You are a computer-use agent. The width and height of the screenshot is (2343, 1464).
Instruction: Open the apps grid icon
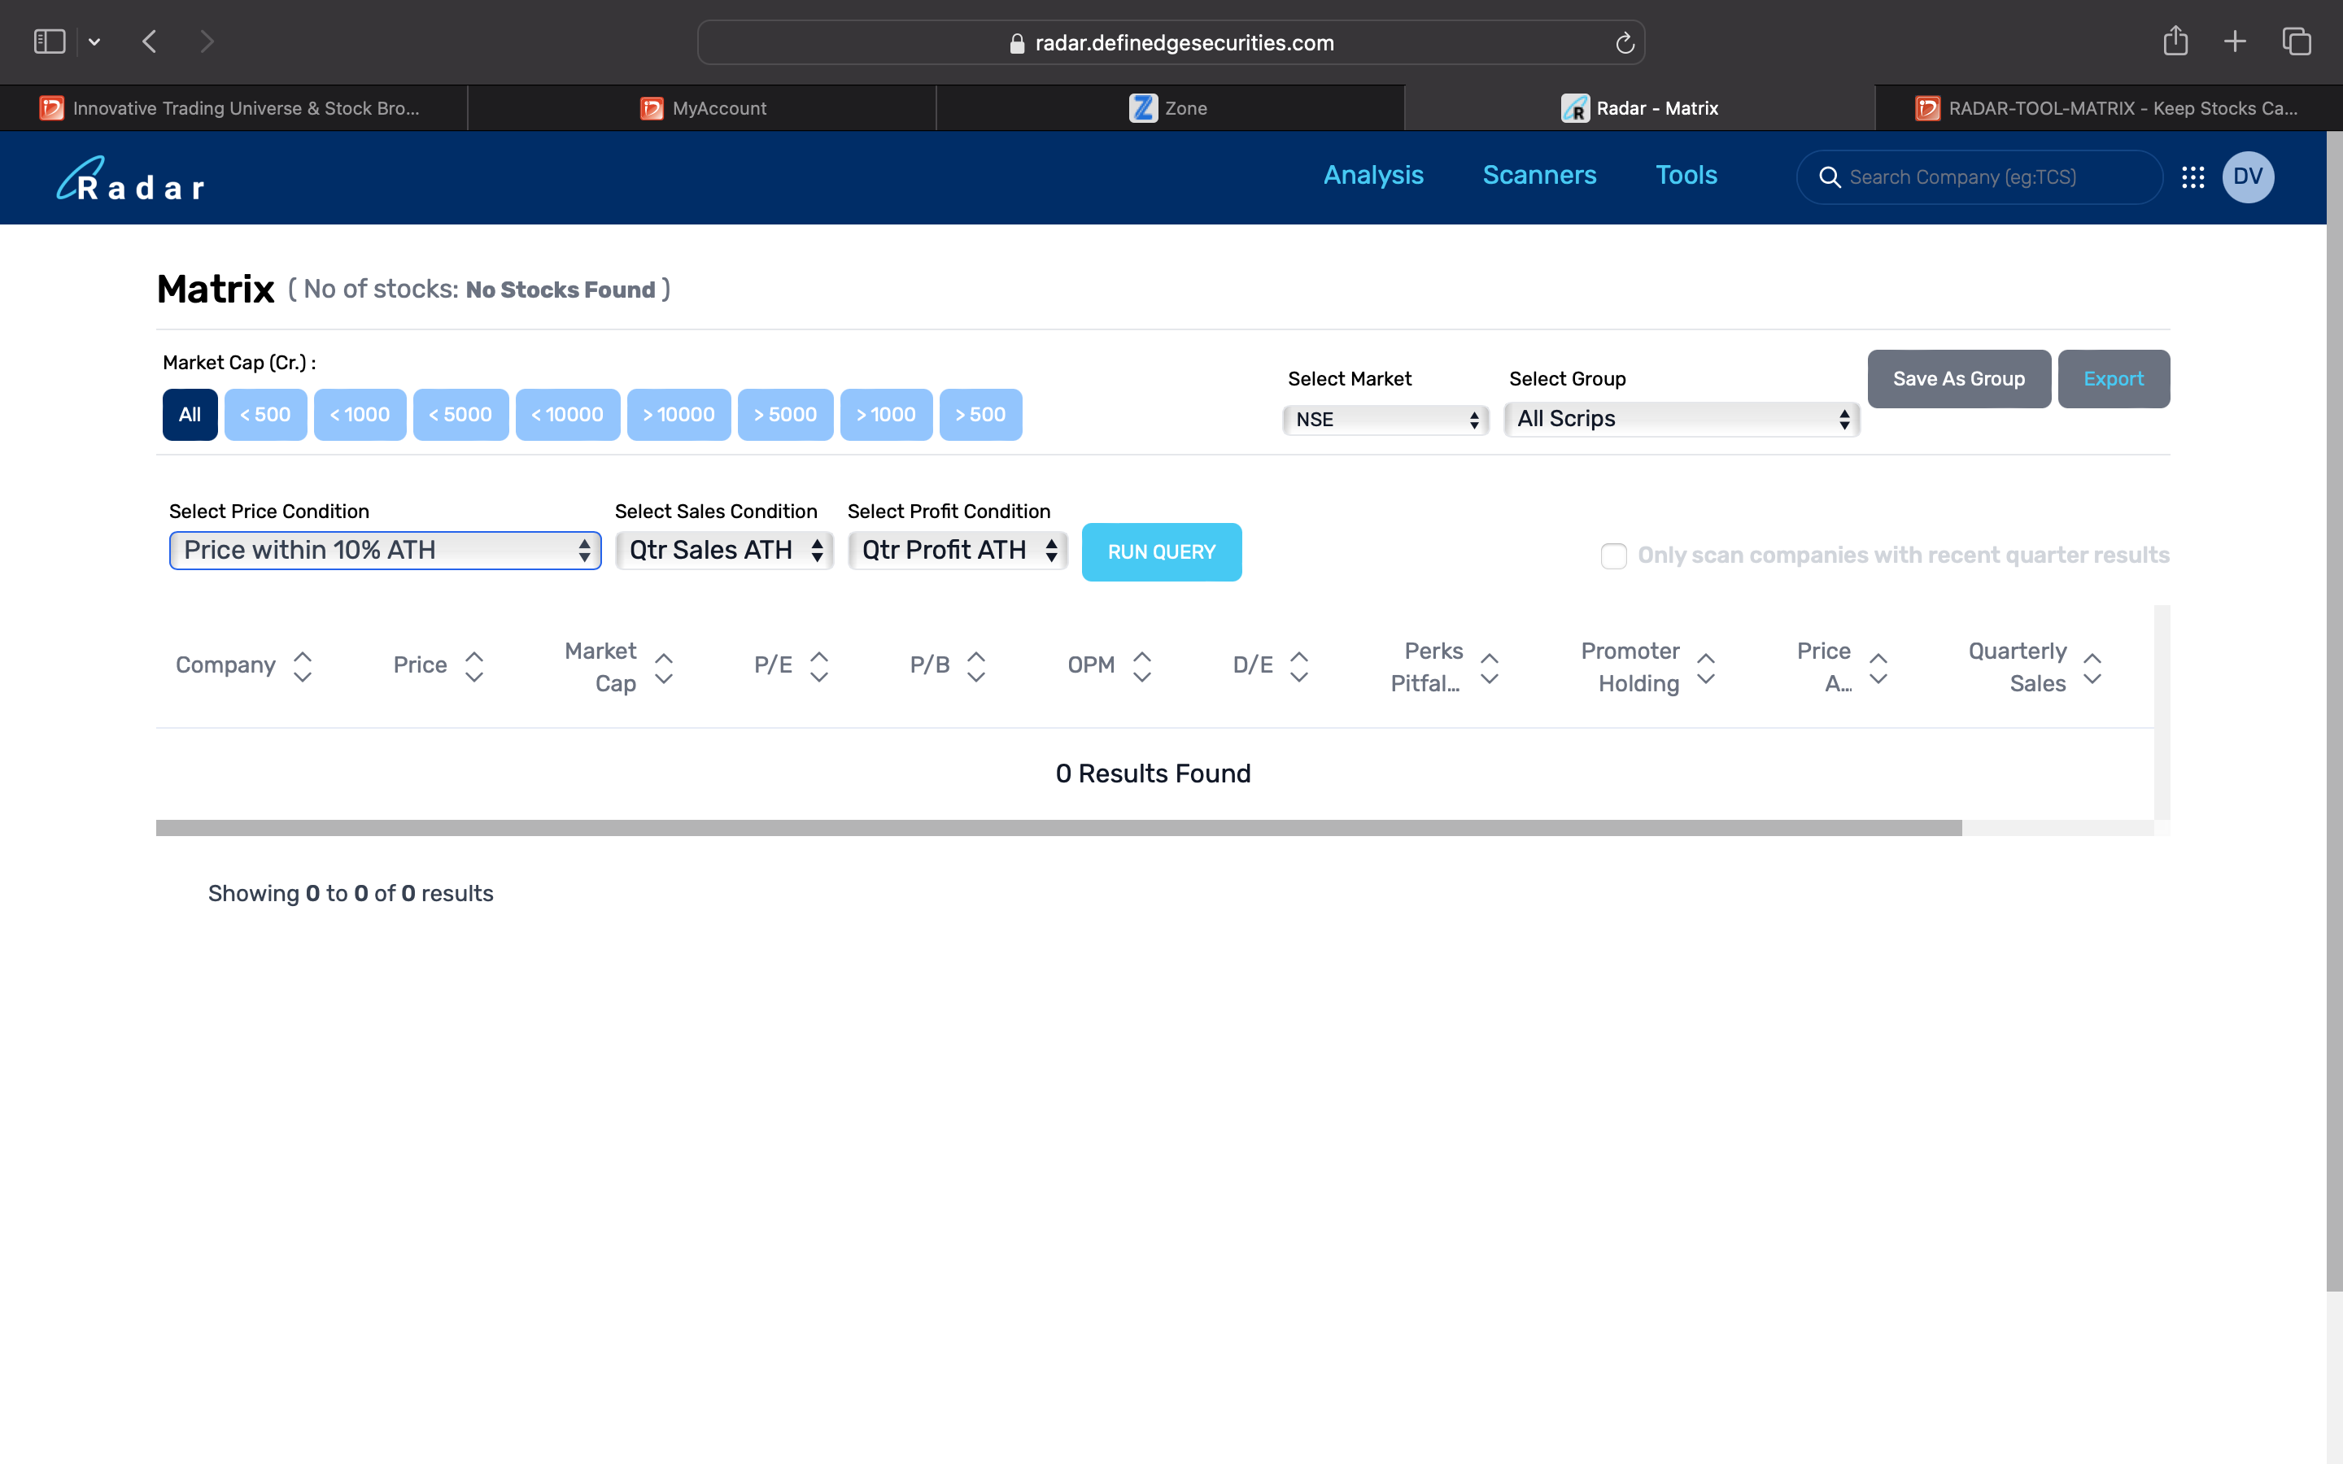pos(2193,177)
